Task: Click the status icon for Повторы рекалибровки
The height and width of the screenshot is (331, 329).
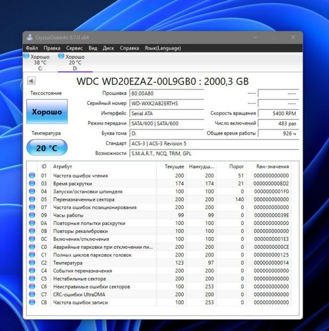Action: [32, 231]
